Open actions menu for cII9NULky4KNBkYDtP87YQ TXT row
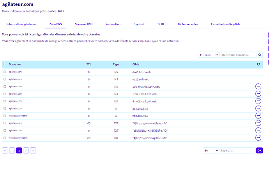Image resolution: width=269 pixels, height=171 pixels. (x=258, y=130)
